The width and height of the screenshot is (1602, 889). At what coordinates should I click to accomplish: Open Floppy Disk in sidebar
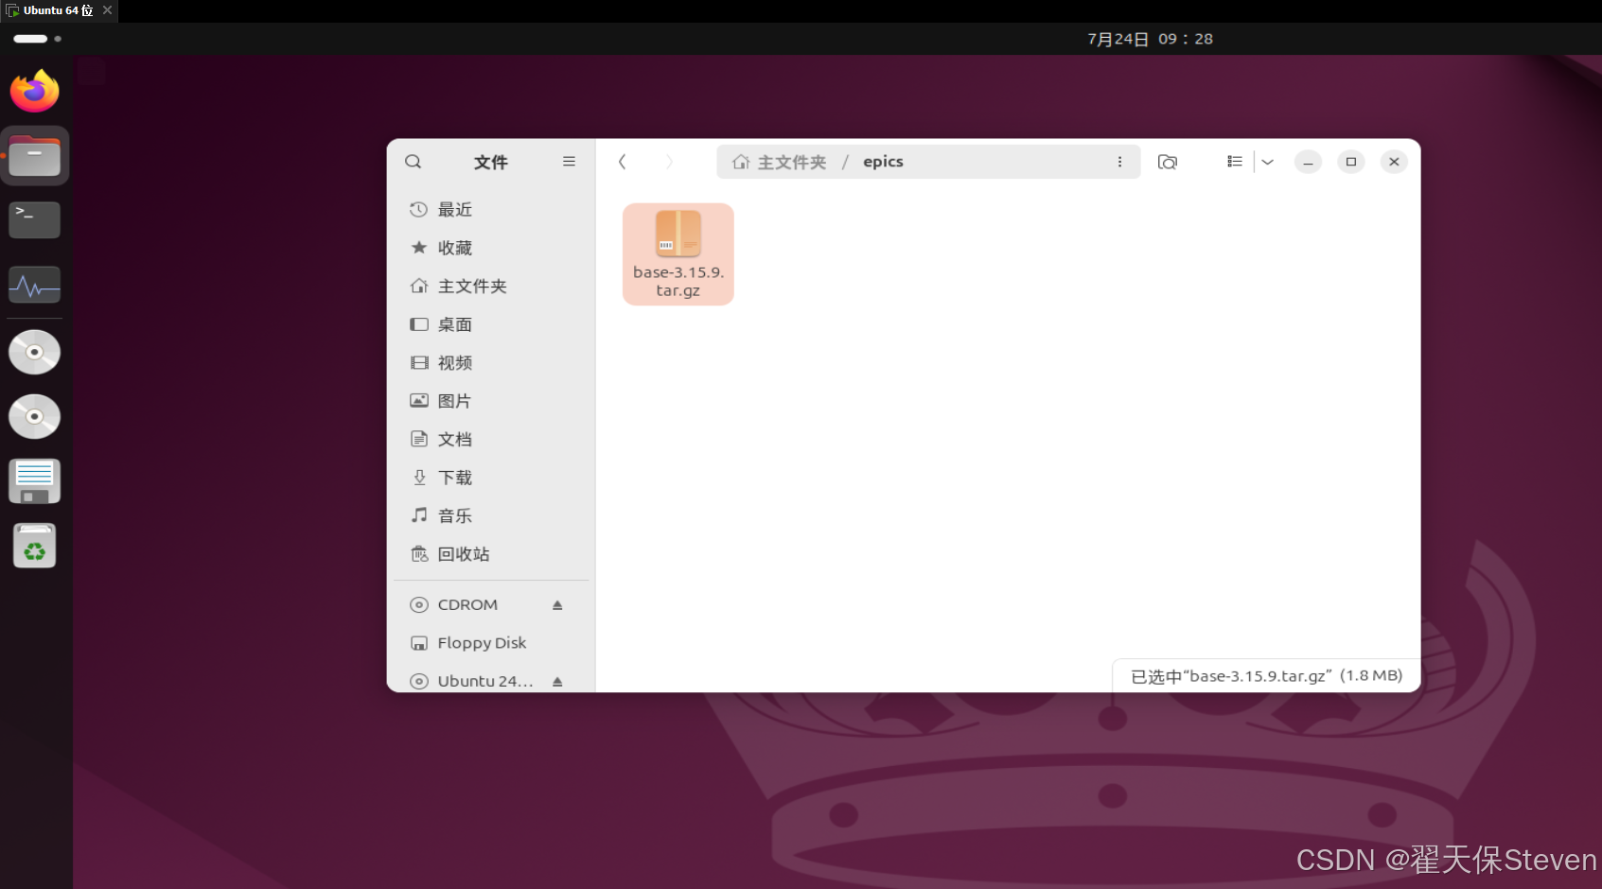491,643
